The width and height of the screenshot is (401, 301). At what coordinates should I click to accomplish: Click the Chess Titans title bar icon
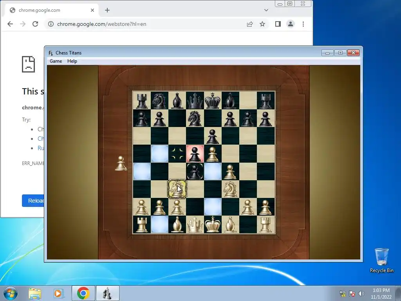[51, 53]
